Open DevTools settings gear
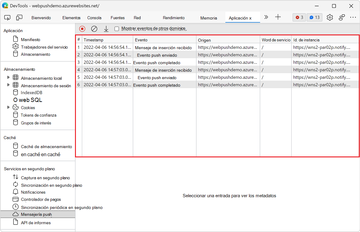Screen dimensions: 360x232 [x=330, y=17]
